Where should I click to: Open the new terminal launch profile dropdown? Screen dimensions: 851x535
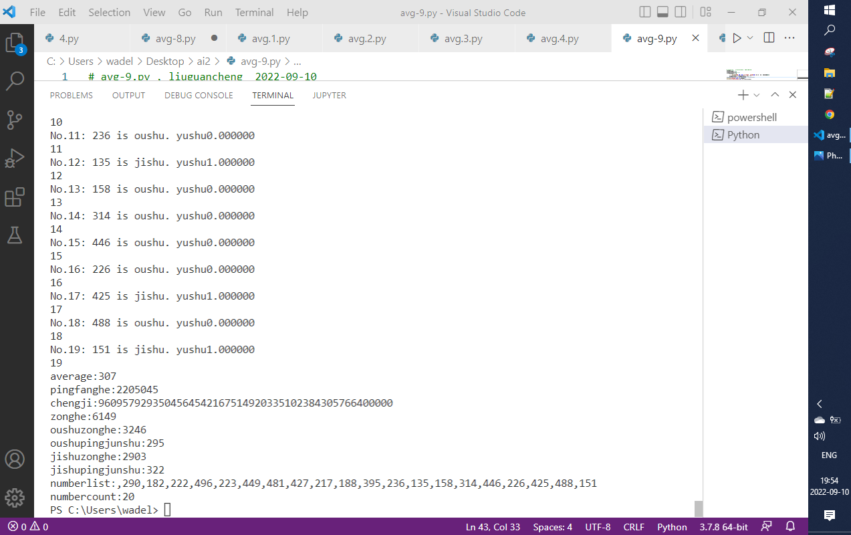point(757,96)
